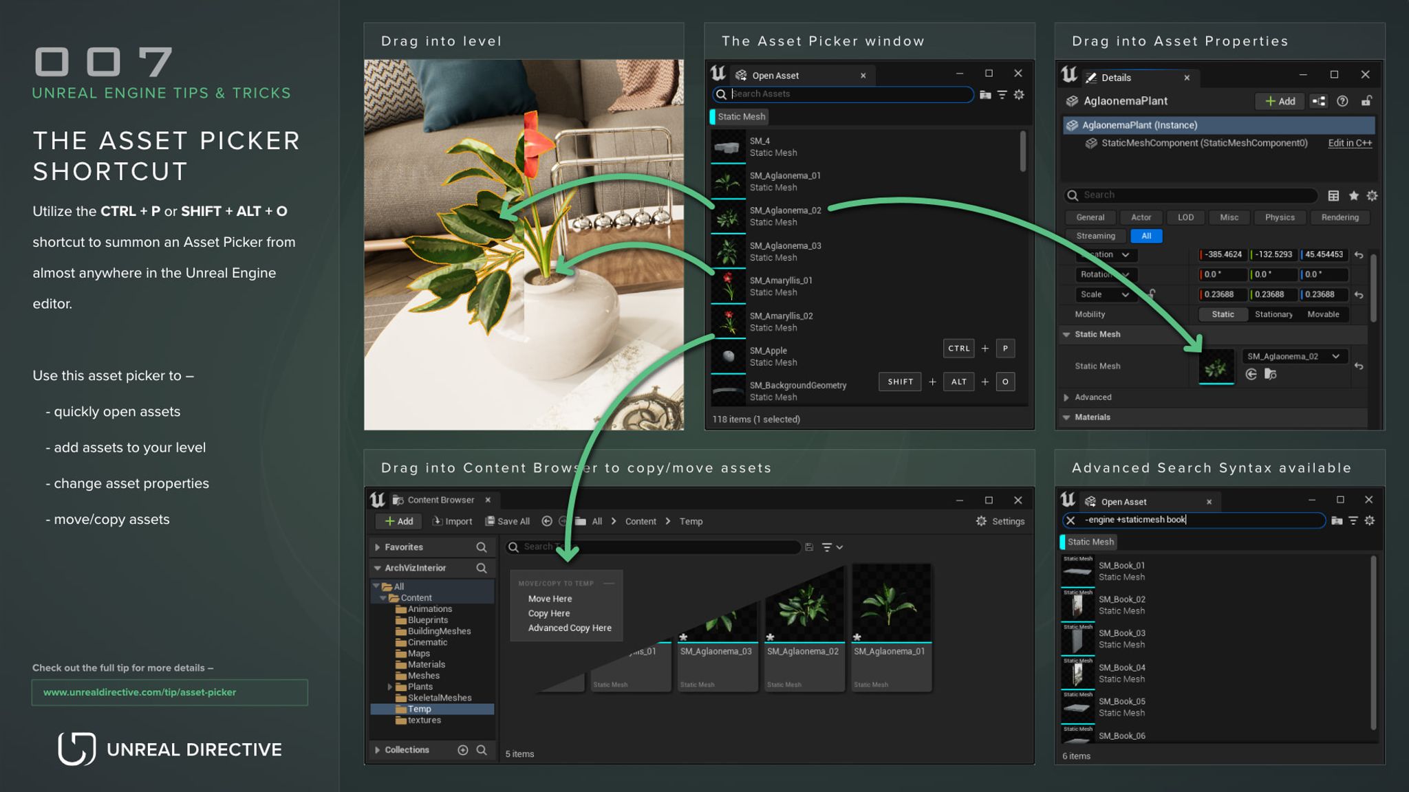The image size is (1409, 792).
Task: Select Copy Here from the move menu
Action: tap(549, 613)
